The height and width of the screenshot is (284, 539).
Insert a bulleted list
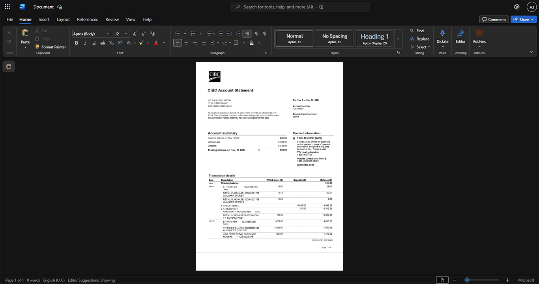pyautogui.click(x=178, y=34)
